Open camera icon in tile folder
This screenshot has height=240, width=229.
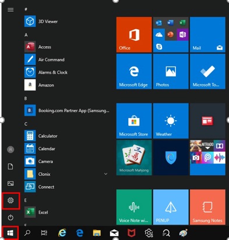point(196,158)
